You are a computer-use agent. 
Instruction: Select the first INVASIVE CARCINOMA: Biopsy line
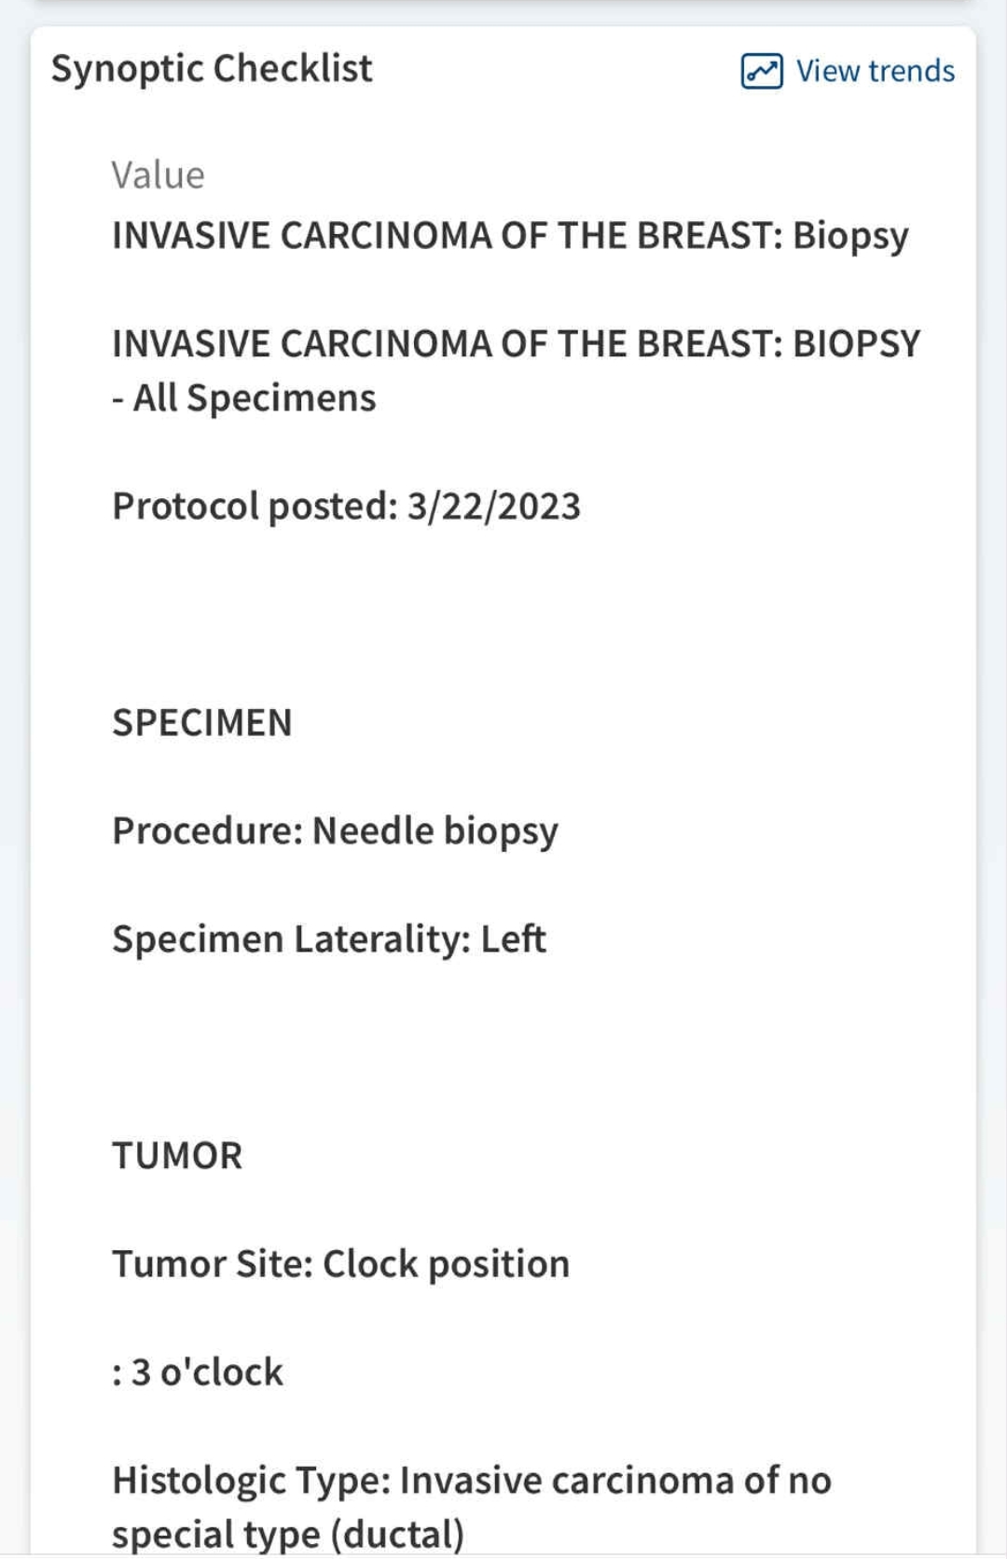coord(510,236)
